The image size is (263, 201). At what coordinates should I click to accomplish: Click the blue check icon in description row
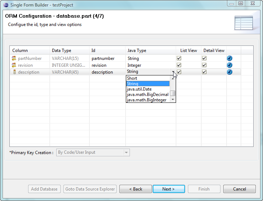[229, 72]
